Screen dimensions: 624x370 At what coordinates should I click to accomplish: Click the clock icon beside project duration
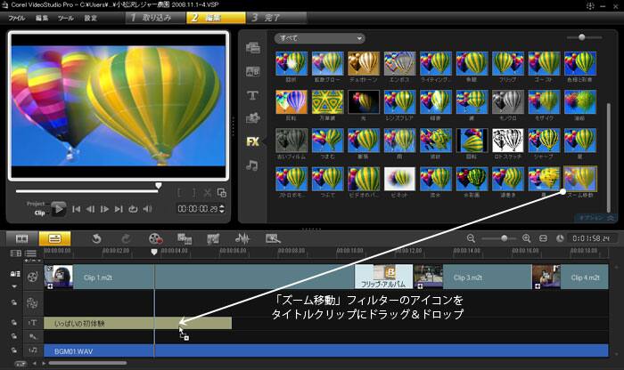click(x=560, y=238)
